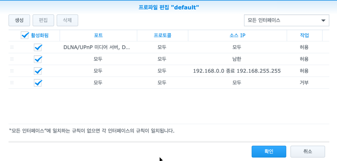Click drag handle of 192.168.0.0 rule row
This screenshot has width=337, height=161.
[12, 71]
